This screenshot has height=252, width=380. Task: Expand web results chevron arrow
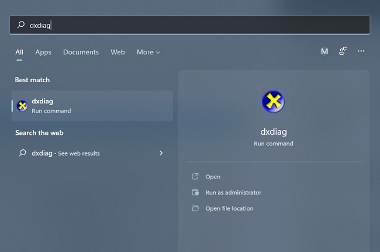(161, 153)
